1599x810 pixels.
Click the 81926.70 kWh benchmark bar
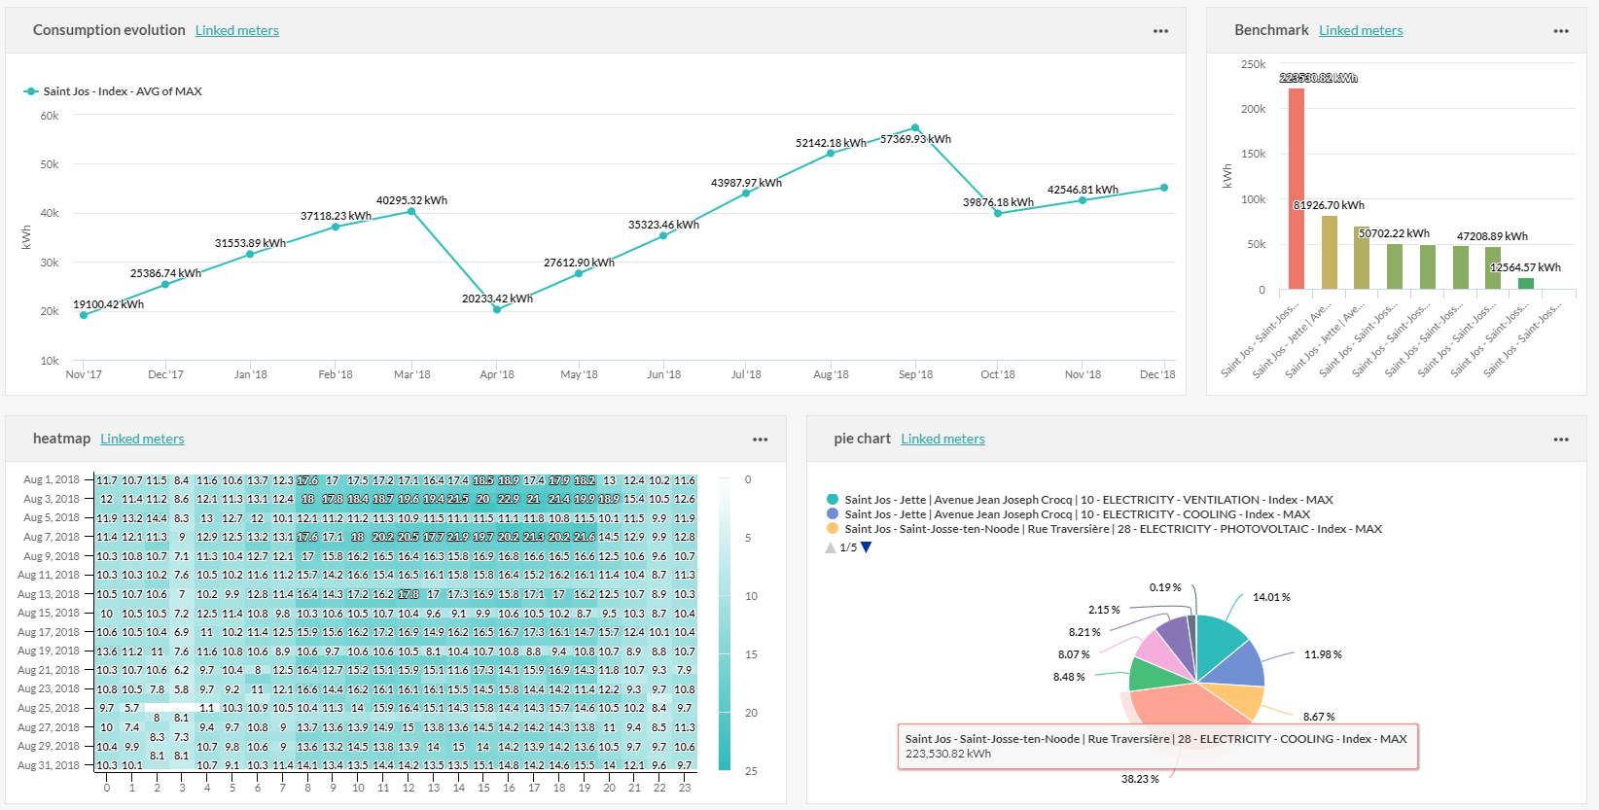1330,252
